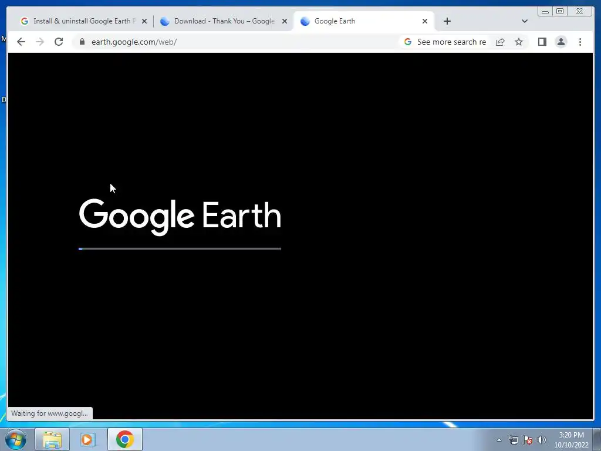Viewport: 601px width, 451px height.
Task: Click the Google Earth loading progress bar
Action: [x=180, y=249]
